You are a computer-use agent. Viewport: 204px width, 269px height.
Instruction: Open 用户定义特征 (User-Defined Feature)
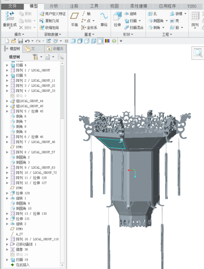coord(53,14)
